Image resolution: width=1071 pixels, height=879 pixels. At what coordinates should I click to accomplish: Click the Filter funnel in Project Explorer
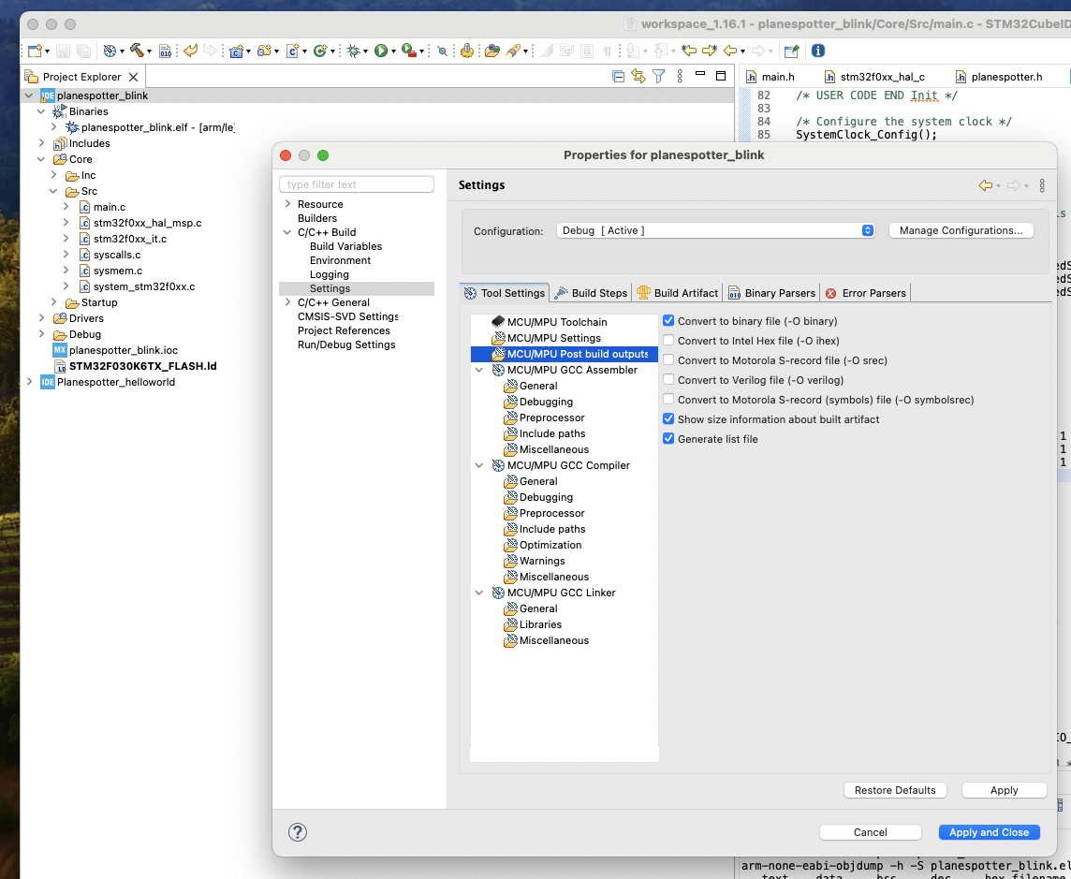[658, 77]
